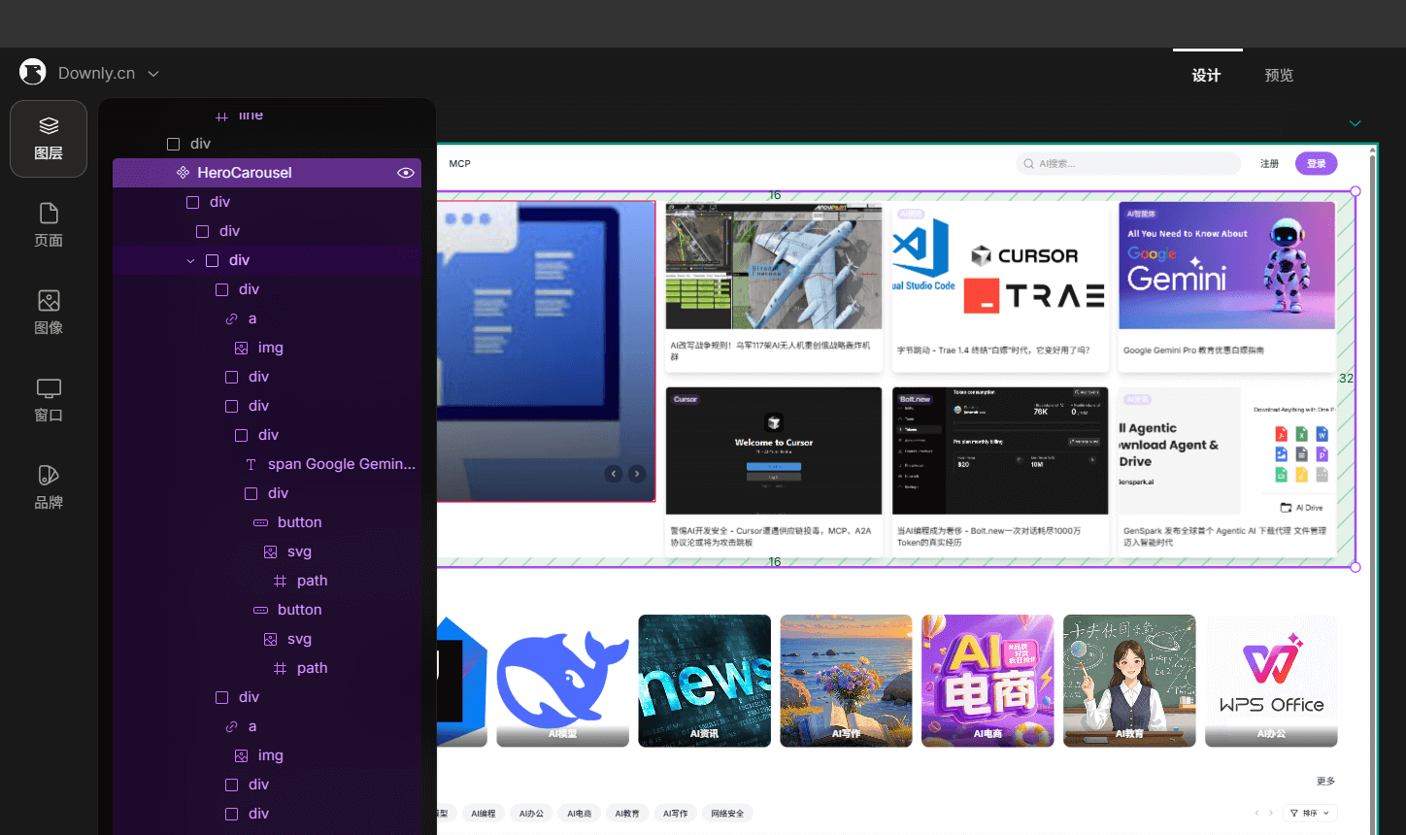Click the carousel next arrow

[637, 474]
